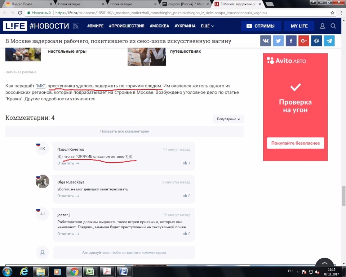346x277 pixels.
Task: Share article on Twitter
Action: 278,41
